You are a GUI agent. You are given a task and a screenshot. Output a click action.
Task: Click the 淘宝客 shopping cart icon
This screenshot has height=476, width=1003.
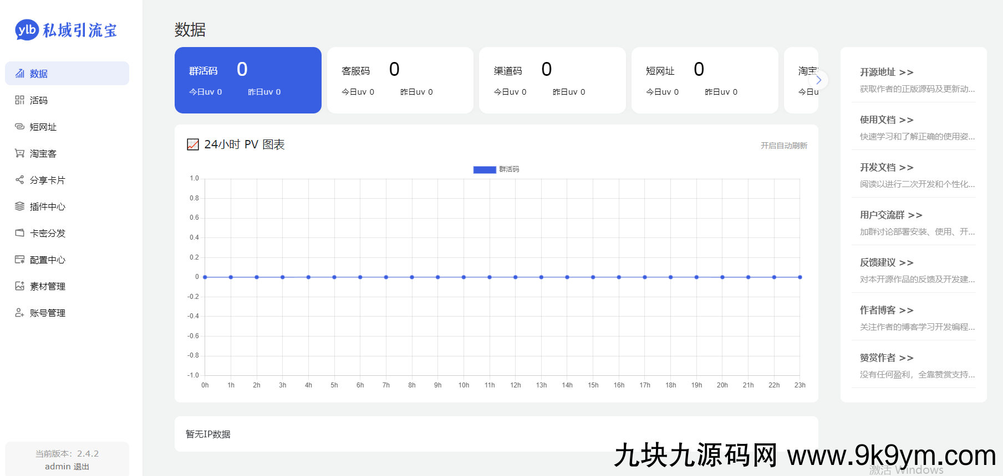pyautogui.click(x=19, y=153)
